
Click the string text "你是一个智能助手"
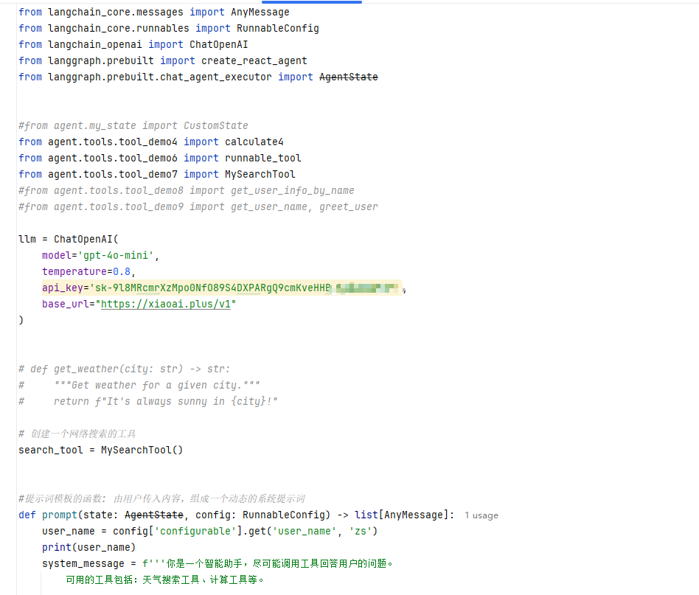[204, 564]
